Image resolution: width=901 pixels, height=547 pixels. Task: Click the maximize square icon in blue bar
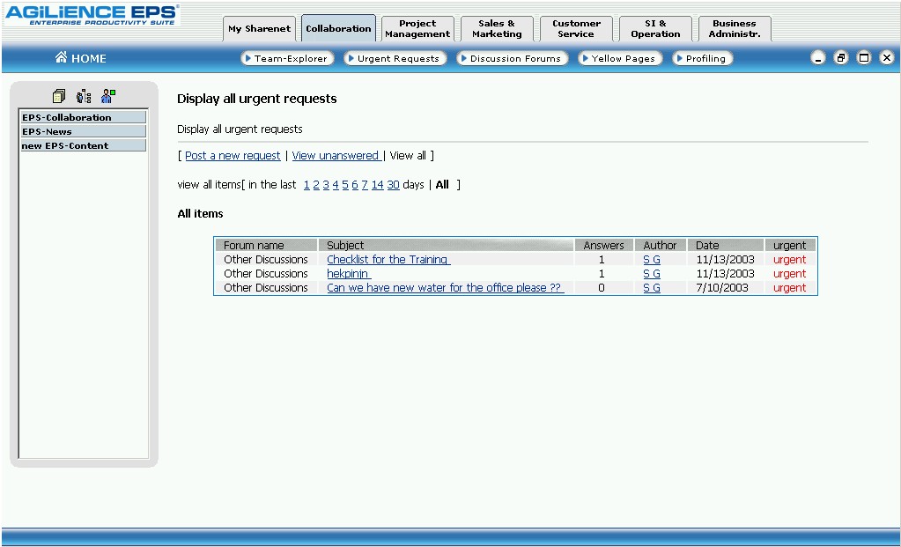click(x=864, y=58)
